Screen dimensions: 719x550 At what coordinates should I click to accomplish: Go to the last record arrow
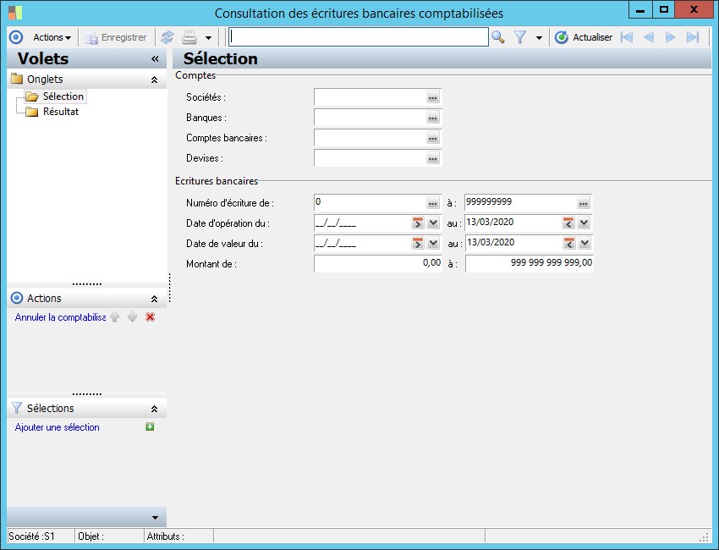(693, 37)
